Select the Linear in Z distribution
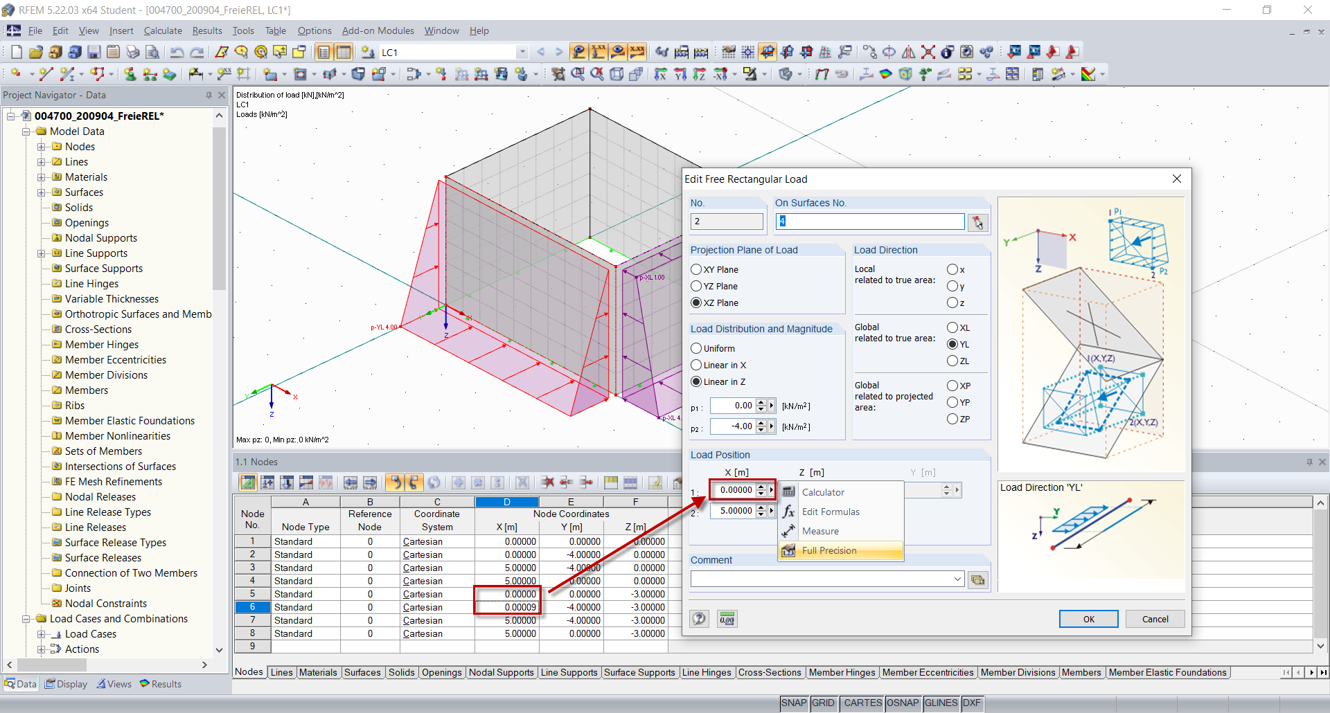The height and width of the screenshot is (713, 1330). [x=697, y=381]
